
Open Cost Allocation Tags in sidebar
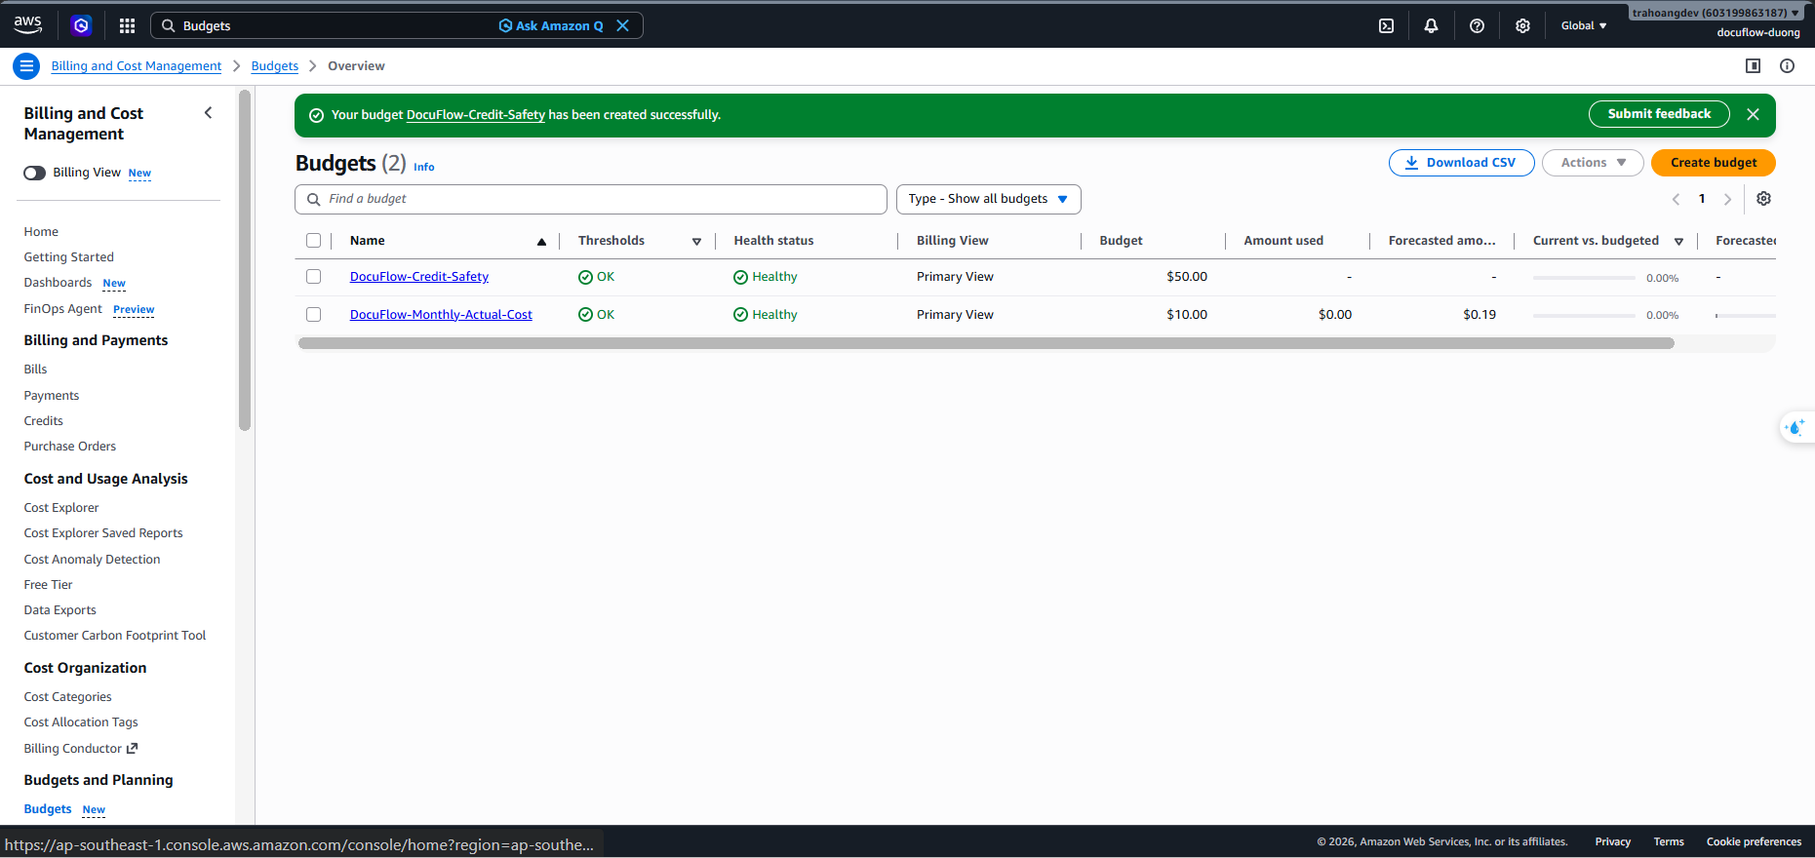coord(81,722)
